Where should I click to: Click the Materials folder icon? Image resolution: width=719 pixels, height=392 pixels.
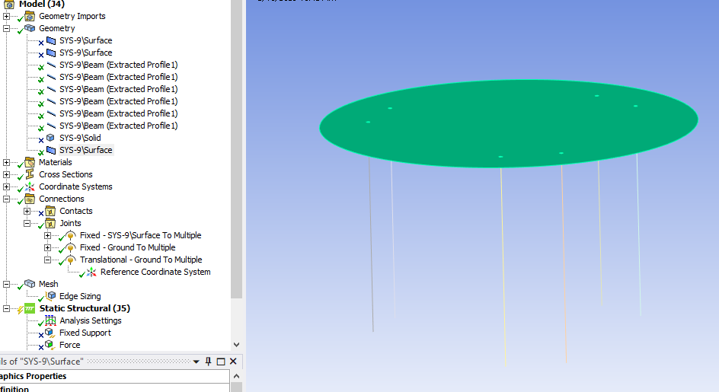[30, 162]
